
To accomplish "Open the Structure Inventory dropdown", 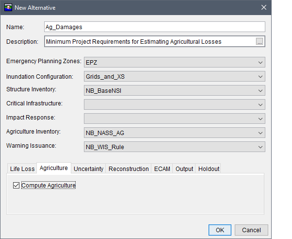I will click(x=175, y=90).
